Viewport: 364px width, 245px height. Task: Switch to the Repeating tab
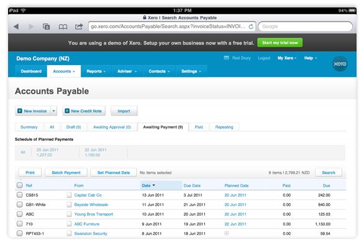click(224, 127)
